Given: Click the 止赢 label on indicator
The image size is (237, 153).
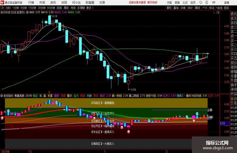Looking at the screenshot, I should [x=210, y=110].
